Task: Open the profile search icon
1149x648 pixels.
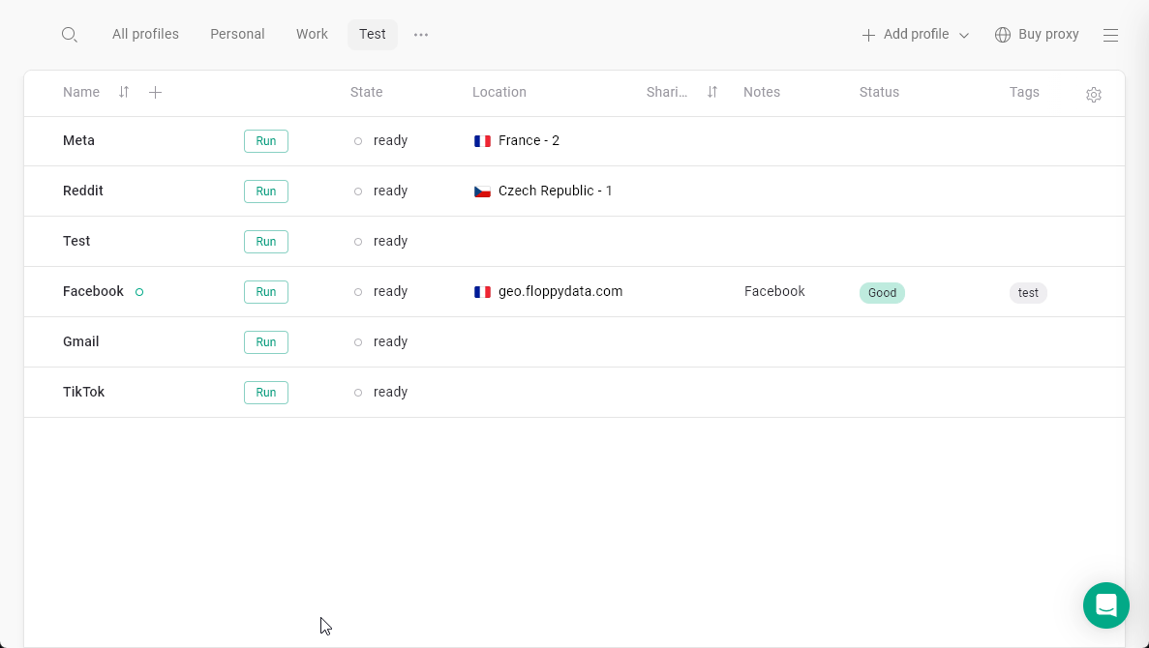Action: [x=69, y=35]
